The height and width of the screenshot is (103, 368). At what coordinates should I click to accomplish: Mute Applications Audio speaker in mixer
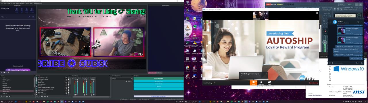pos(77,95)
